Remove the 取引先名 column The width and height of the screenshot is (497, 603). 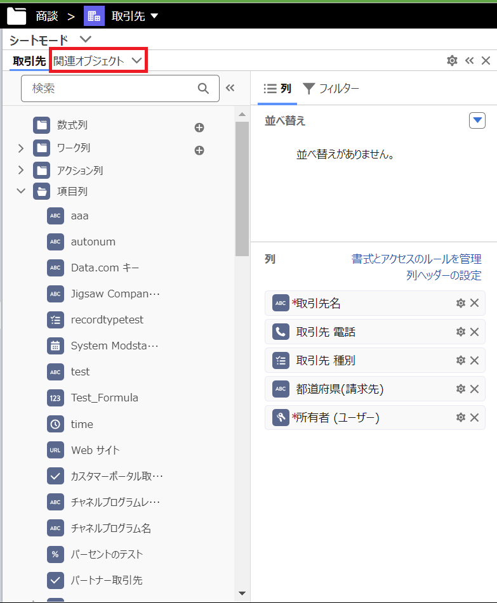475,303
